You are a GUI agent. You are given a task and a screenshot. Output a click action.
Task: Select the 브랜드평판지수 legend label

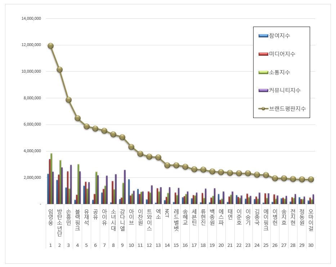pos(287,109)
